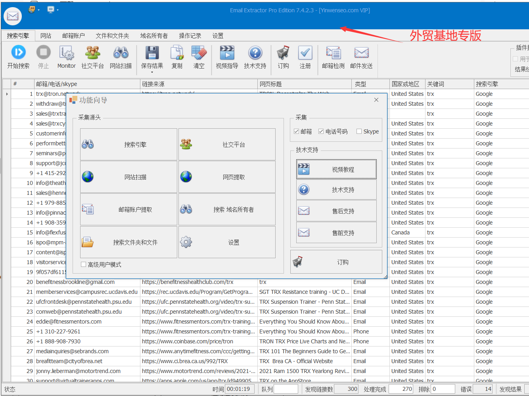Click the 复制 copy icon
Image resolution: width=529 pixels, height=396 pixels.
click(177, 53)
